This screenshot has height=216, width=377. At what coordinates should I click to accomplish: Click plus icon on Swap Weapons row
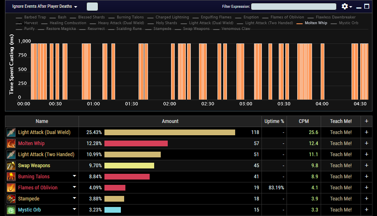366,165
